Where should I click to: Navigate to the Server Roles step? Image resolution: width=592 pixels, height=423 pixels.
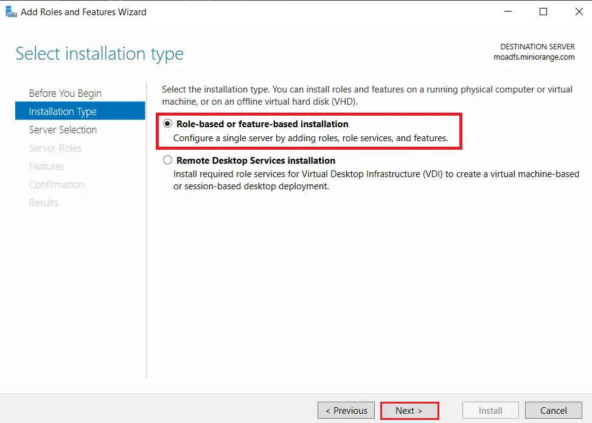pyautogui.click(x=55, y=148)
